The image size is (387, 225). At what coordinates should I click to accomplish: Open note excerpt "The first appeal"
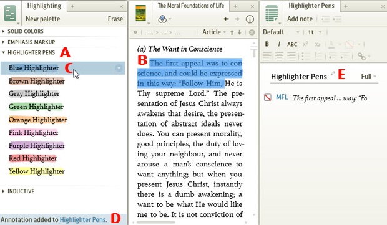pos(330,98)
